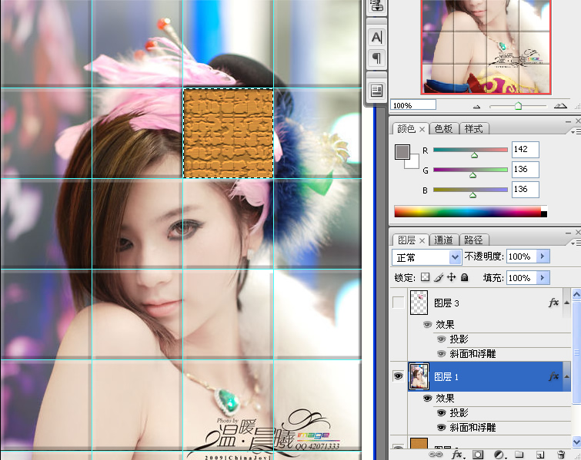Click the lock transparent pixels icon
581x460 pixels.
click(x=426, y=277)
